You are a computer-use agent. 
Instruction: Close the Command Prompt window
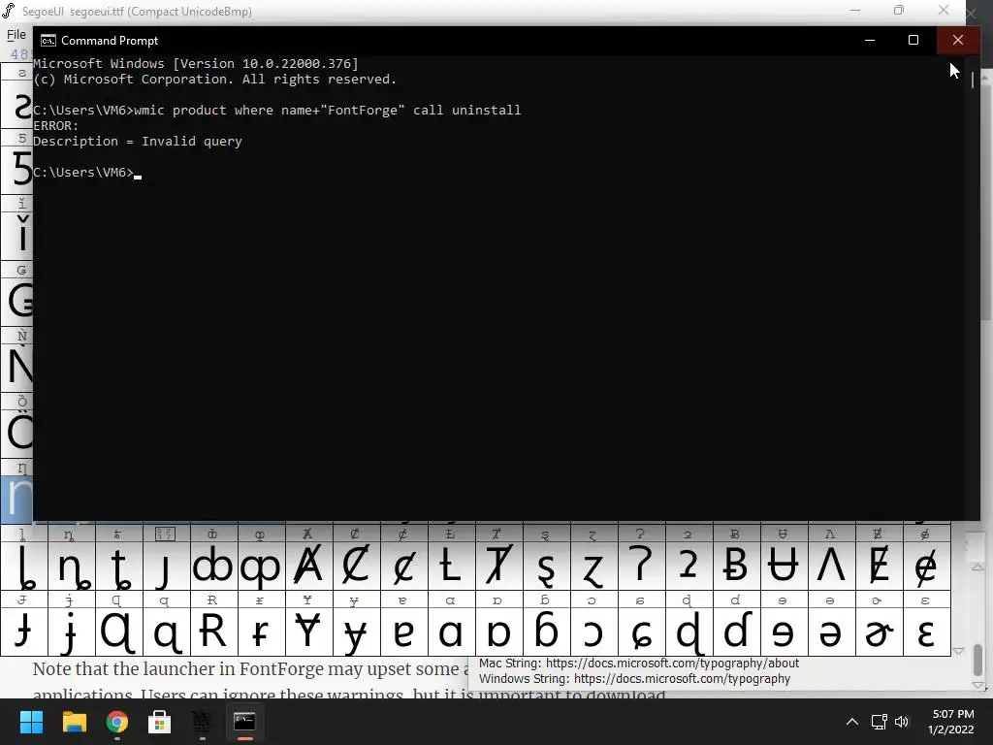957,40
